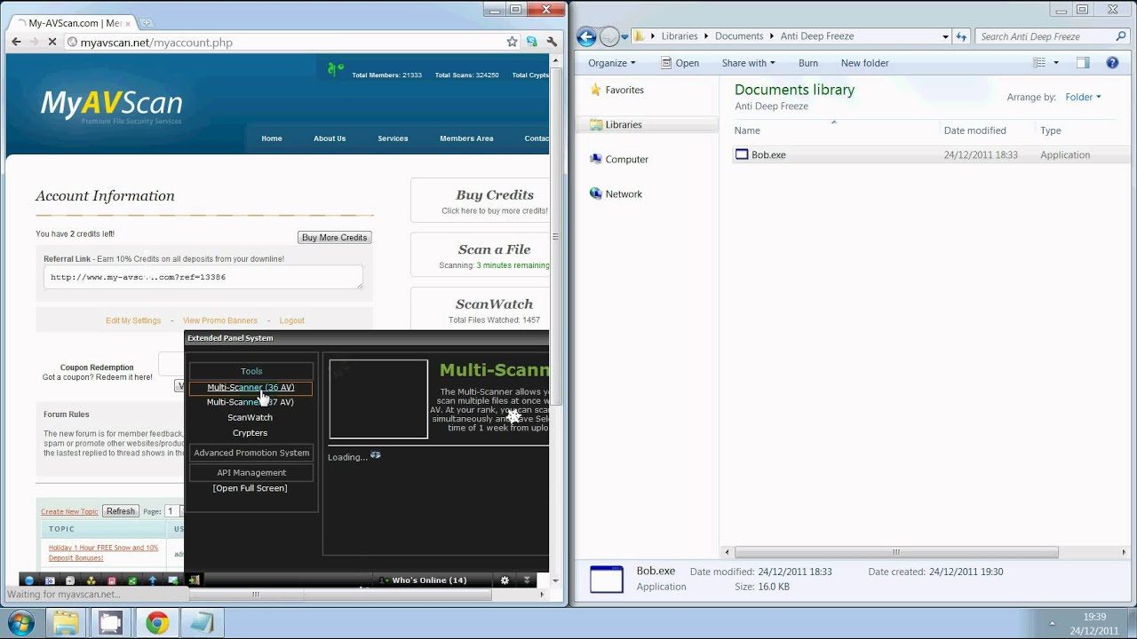Open Crypters in the Tools list
The image size is (1137, 639).
[250, 433]
